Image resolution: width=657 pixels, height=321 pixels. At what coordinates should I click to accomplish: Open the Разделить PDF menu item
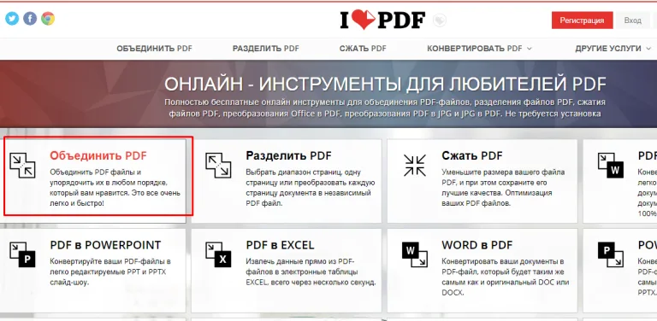click(266, 49)
